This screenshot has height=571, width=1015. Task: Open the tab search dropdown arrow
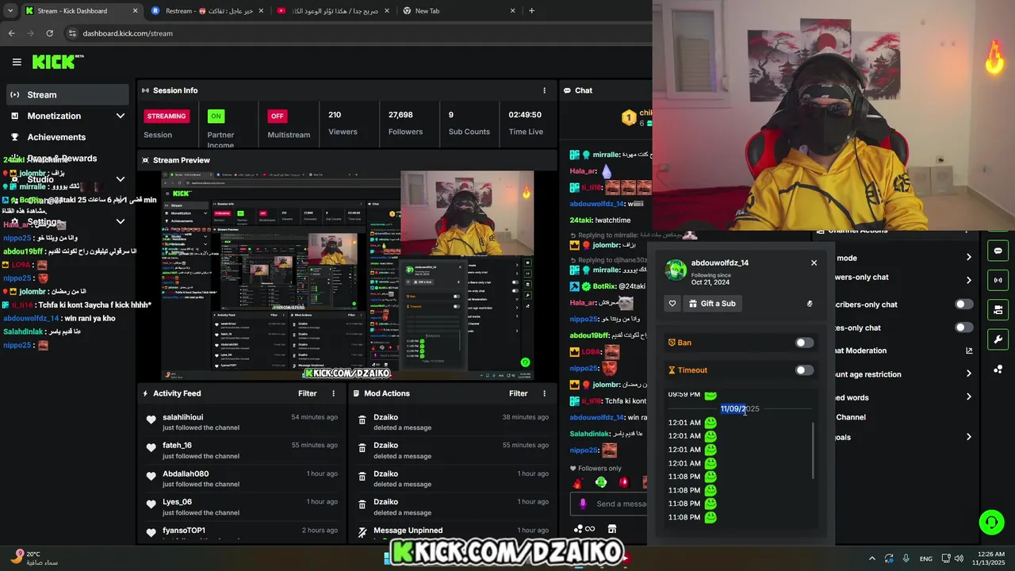tap(10, 11)
